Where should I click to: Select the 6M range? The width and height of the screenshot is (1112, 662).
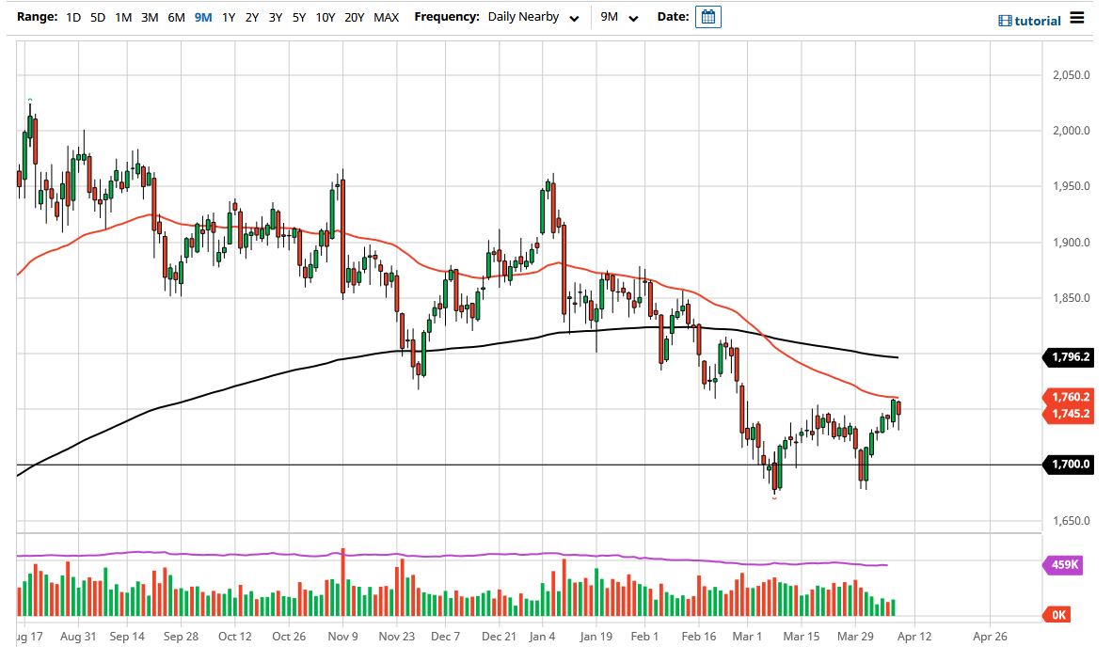[x=177, y=18]
